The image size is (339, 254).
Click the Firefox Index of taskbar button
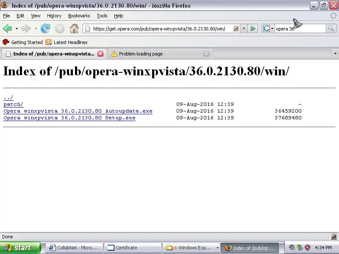(250, 248)
